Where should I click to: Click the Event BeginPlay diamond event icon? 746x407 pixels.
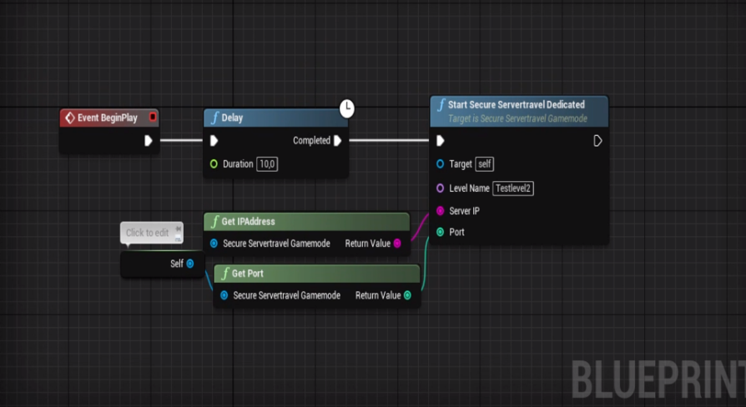(x=70, y=118)
